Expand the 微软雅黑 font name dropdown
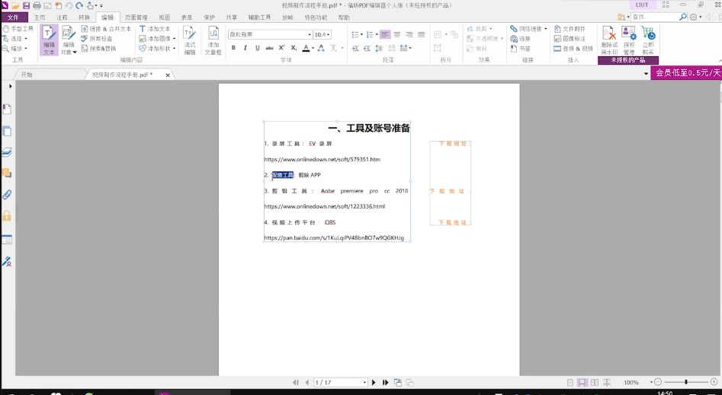Image resolution: width=722 pixels, height=395 pixels. [309, 35]
